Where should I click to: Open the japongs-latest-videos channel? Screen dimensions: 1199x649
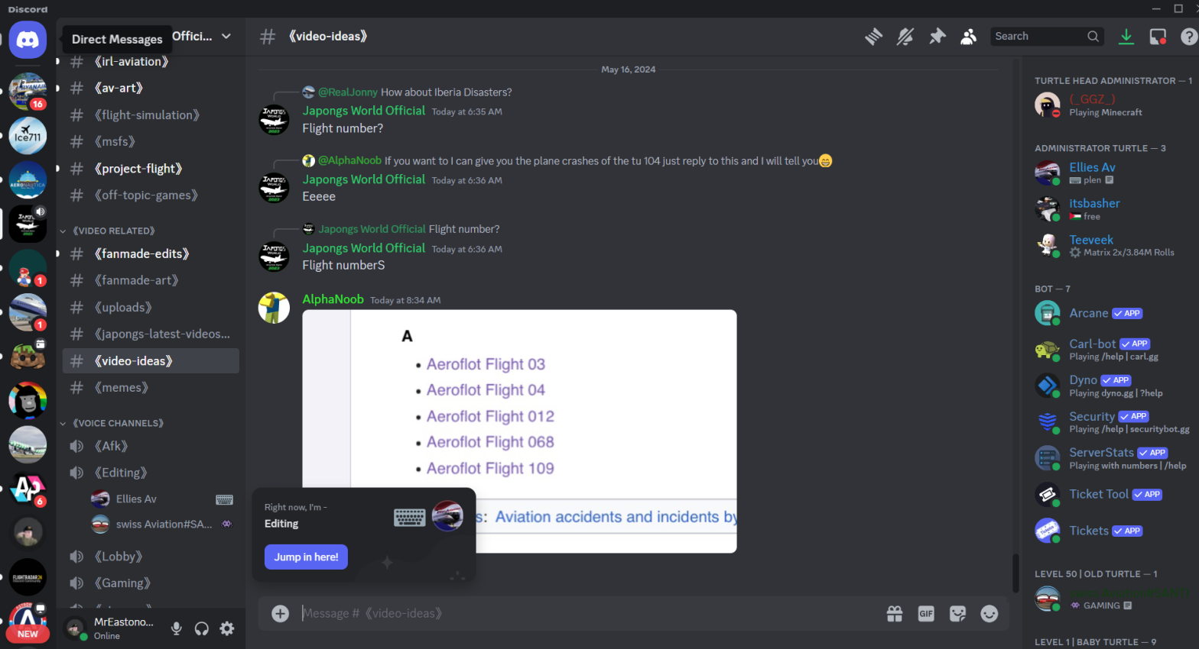click(151, 334)
